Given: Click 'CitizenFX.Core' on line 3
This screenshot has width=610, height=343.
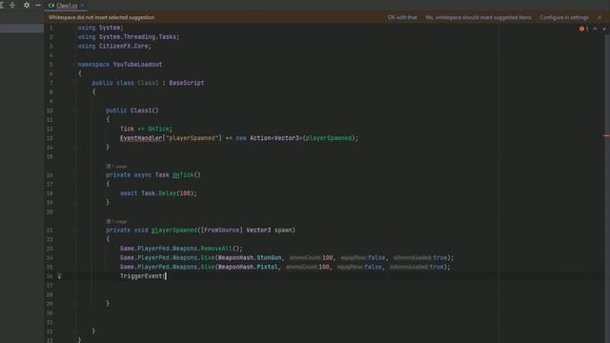Looking at the screenshot, I should coord(123,46).
